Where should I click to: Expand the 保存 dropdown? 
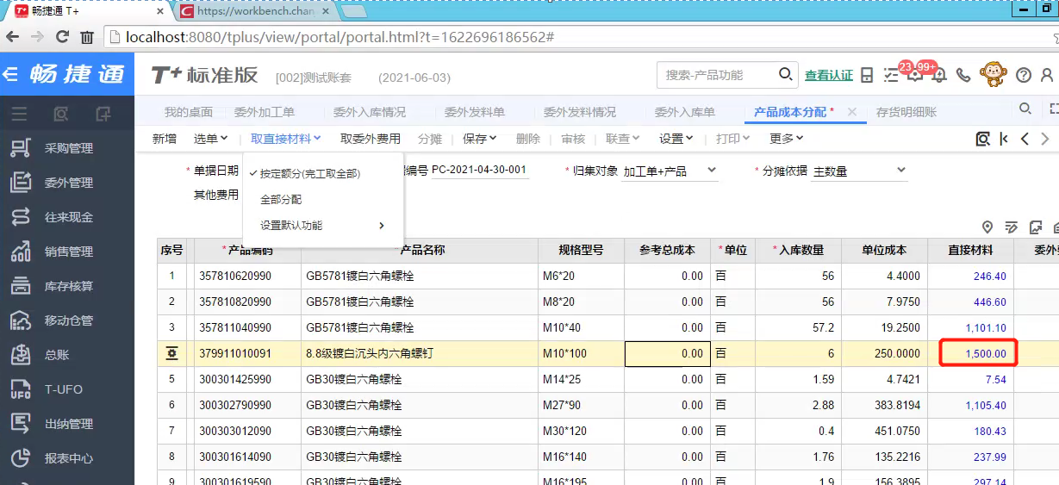click(480, 139)
